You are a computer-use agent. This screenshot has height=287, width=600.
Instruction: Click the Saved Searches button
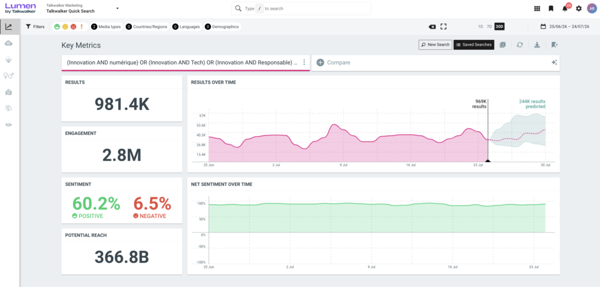(473, 45)
